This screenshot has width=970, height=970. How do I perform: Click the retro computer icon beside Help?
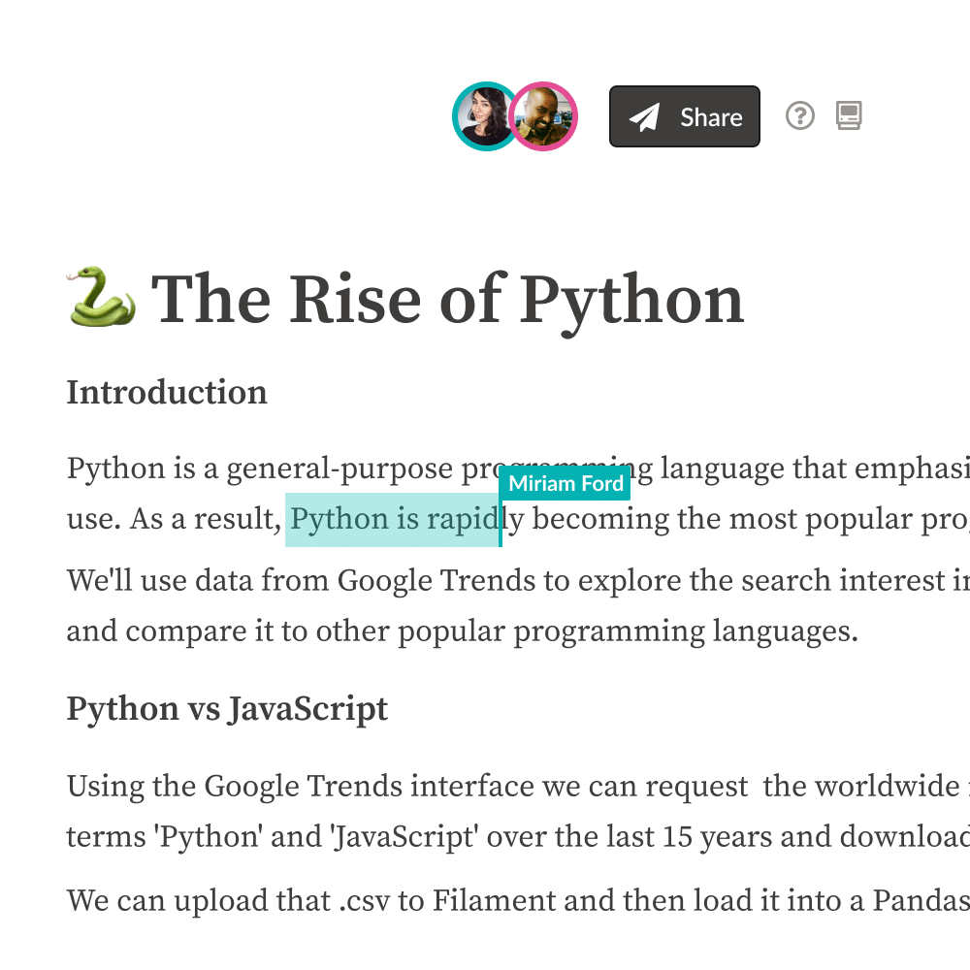coord(848,116)
